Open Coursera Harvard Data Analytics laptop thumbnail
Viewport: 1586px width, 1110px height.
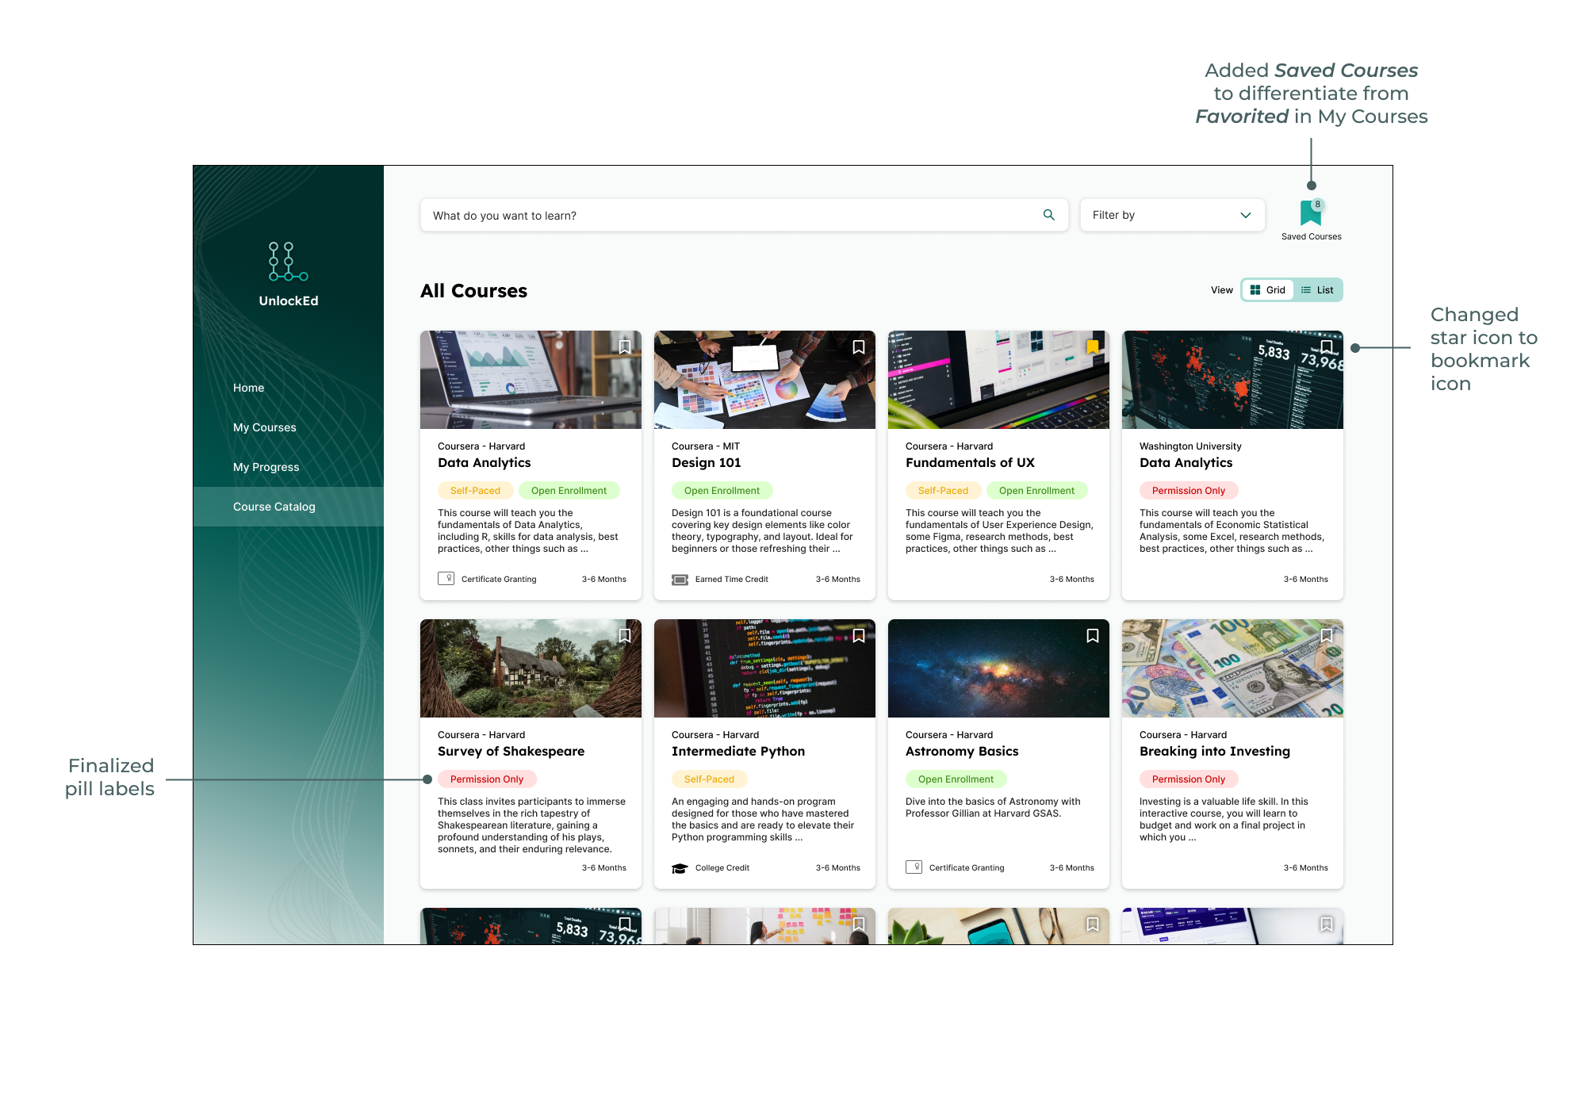(531, 380)
